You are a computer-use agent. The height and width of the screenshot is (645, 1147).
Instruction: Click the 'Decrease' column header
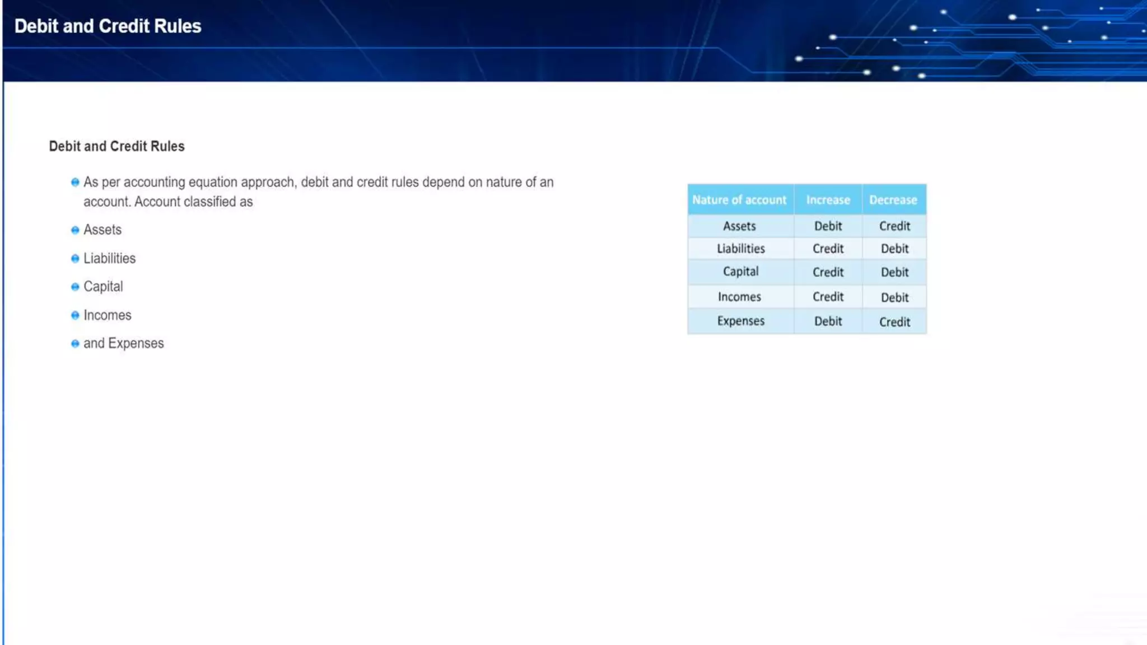[x=893, y=200]
